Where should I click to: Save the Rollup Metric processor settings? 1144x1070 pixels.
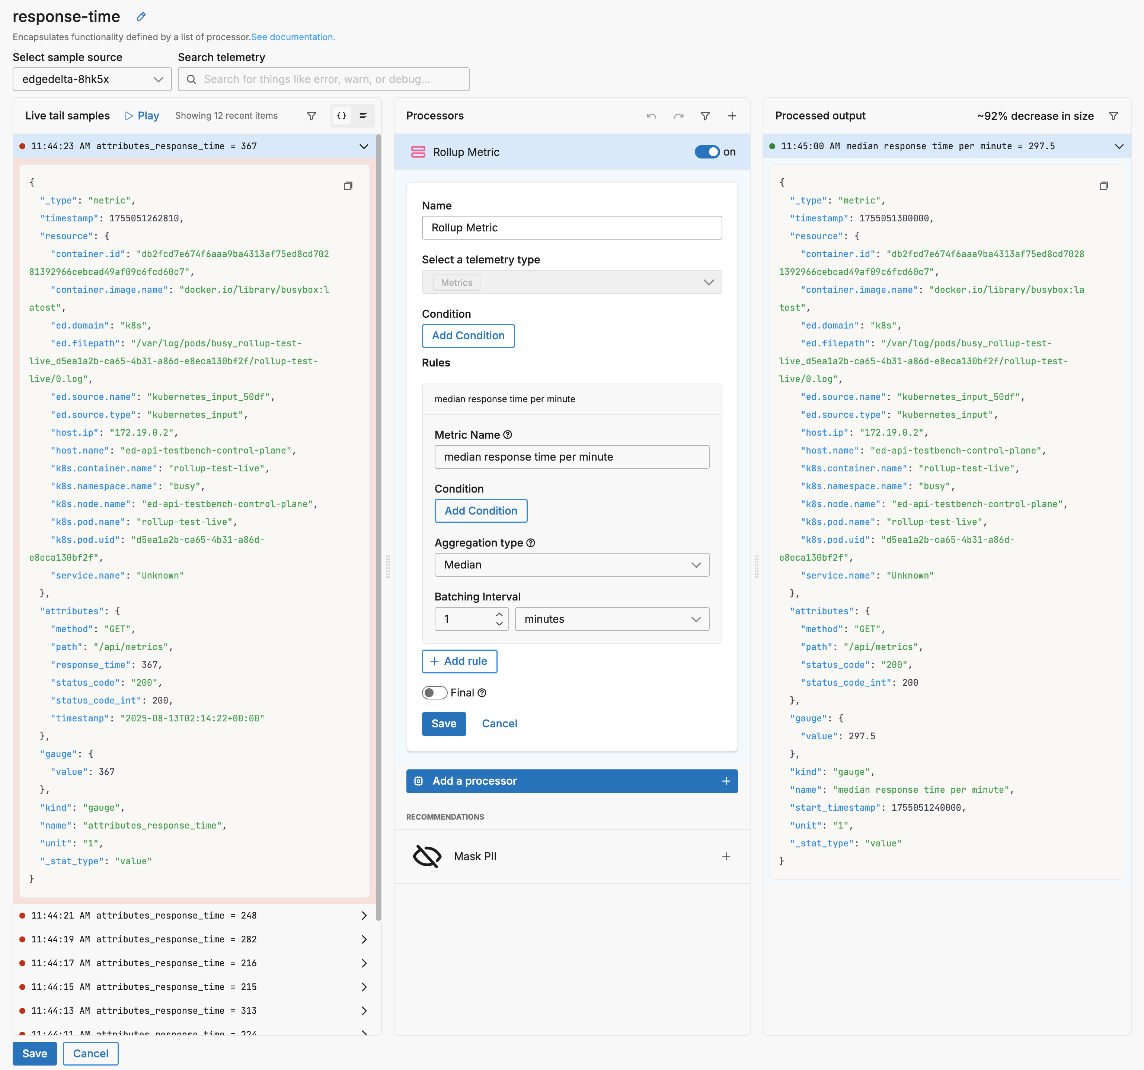click(444, 724)
